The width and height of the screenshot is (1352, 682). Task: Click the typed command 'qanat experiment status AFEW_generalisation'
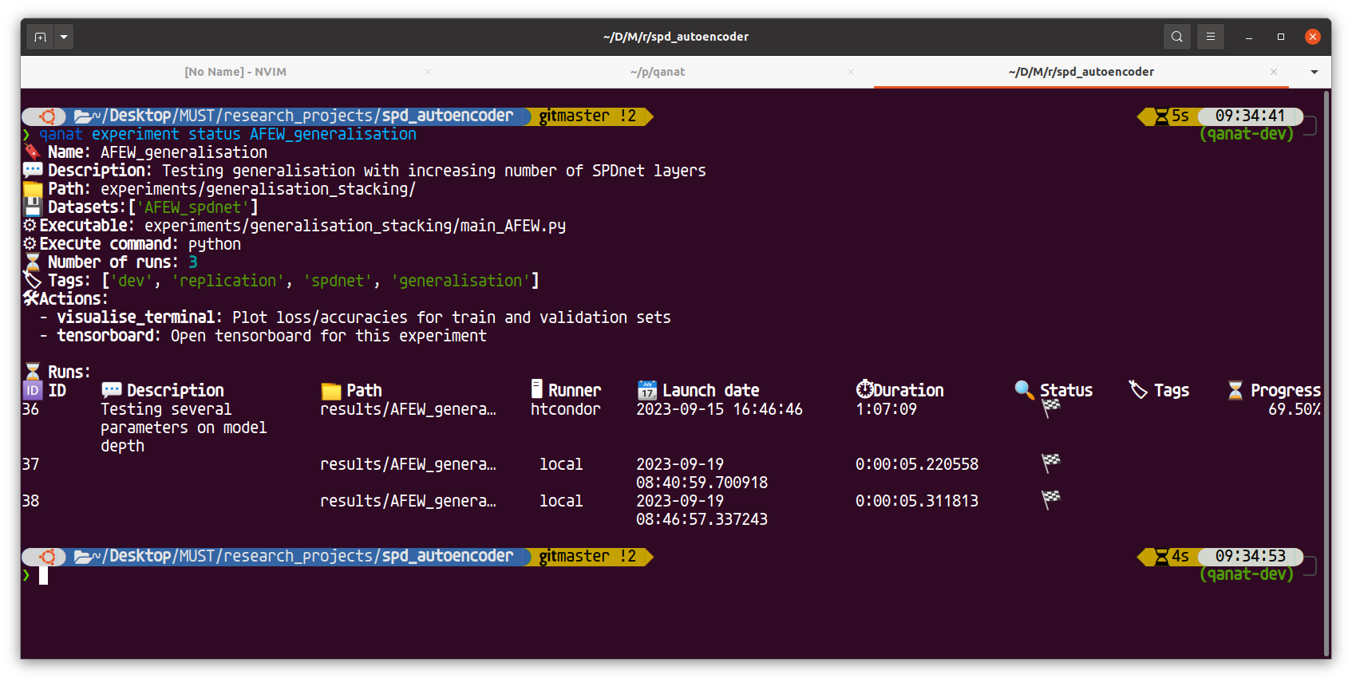click(227, 134)
